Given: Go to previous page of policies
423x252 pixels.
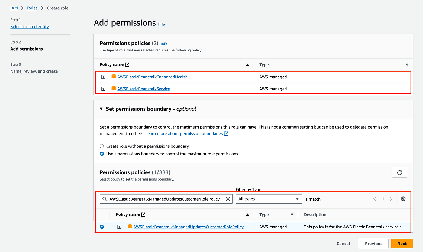Looking at the screenshot, I should coord(375,199).
